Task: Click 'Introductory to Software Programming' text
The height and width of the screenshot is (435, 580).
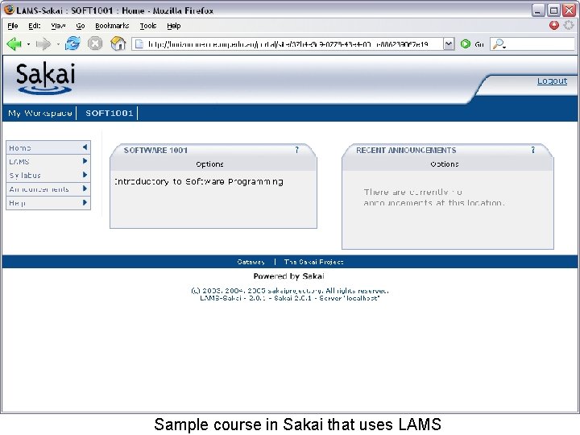Action: 199,181
